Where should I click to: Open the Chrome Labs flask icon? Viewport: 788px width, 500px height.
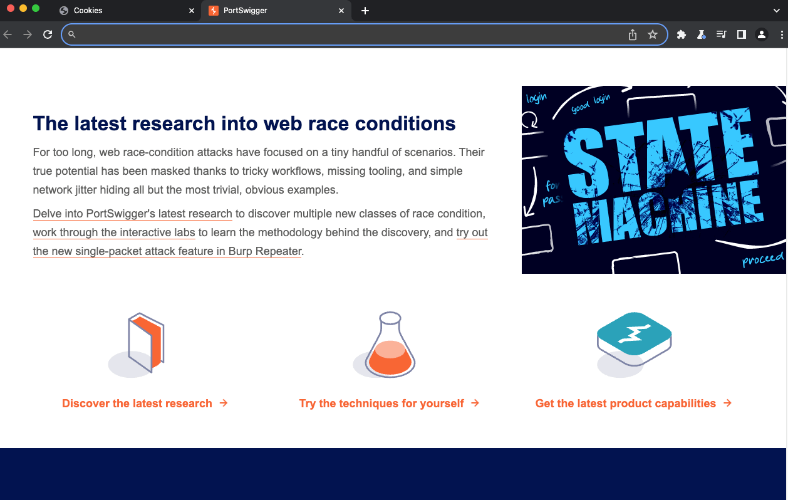click(x=702, y=34)
